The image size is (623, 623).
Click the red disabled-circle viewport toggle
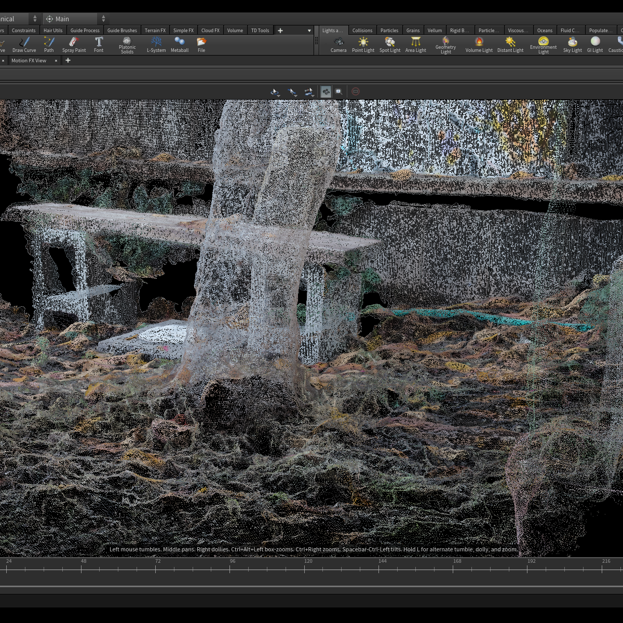coord(355,91)
